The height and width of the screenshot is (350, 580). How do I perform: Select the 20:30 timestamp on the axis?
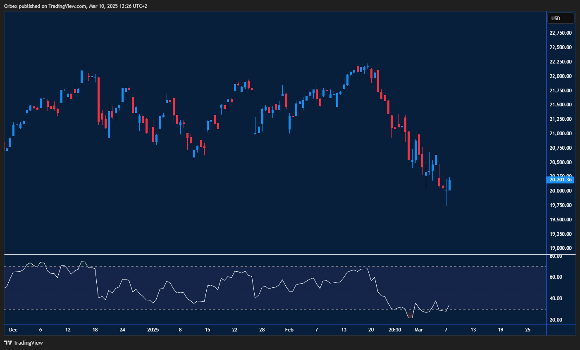point(395,330)
